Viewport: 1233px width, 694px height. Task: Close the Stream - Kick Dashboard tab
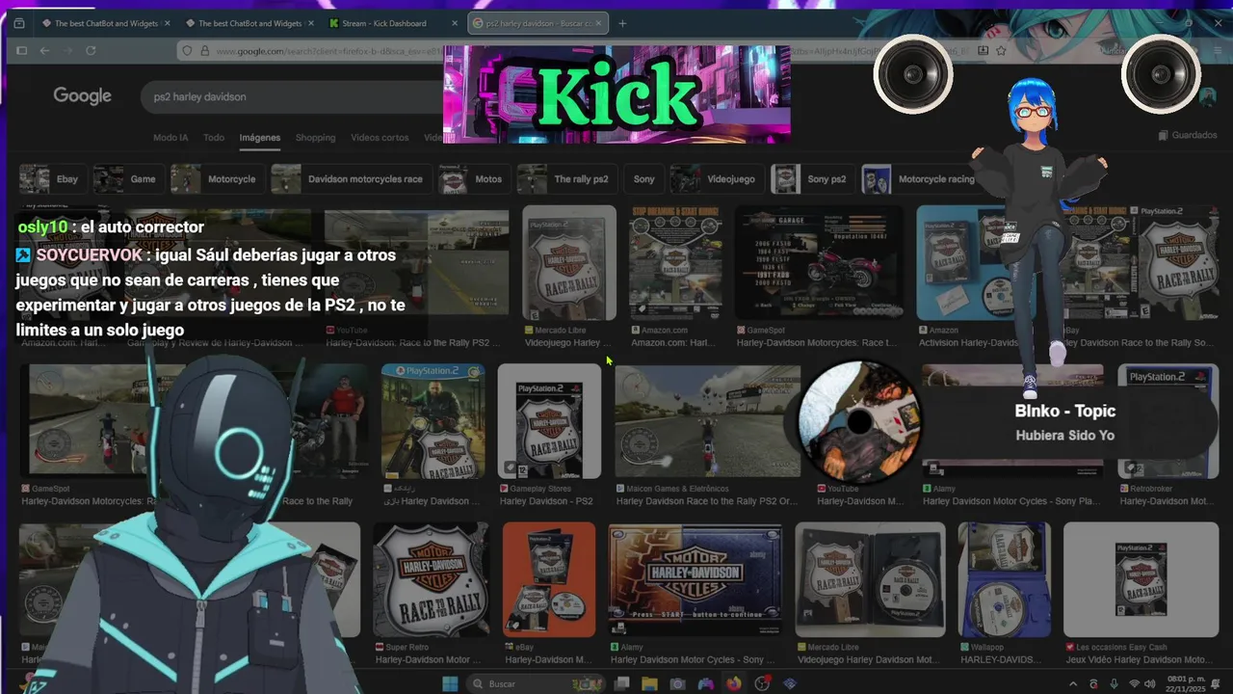tap(455, 23)
